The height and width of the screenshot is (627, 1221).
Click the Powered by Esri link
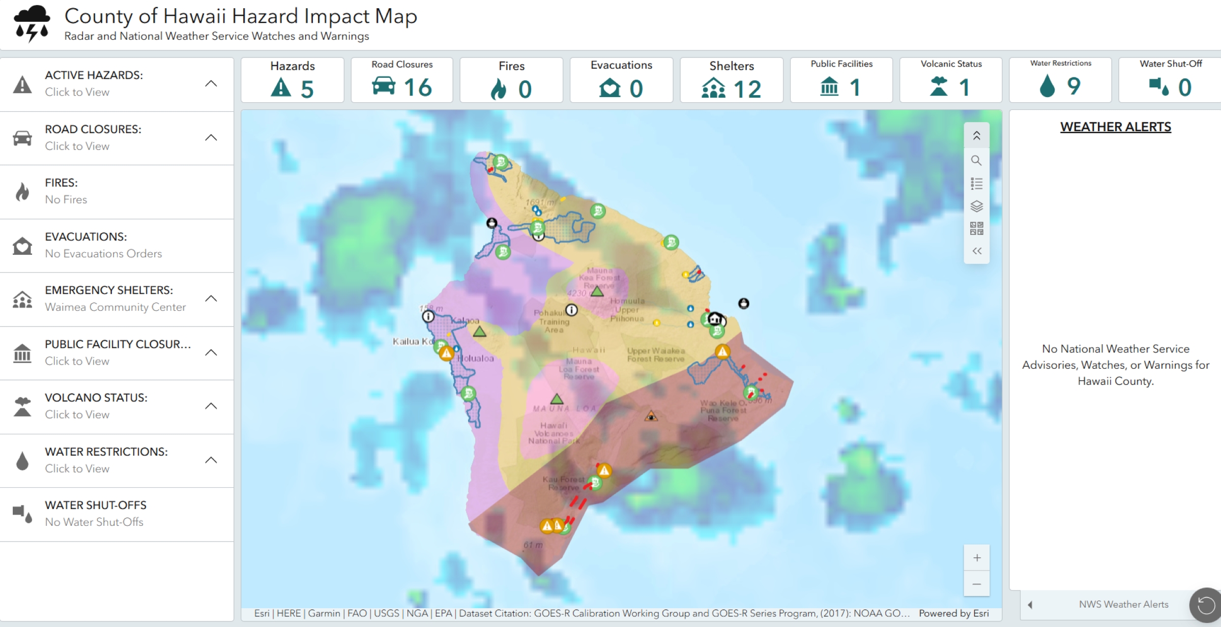953,613
